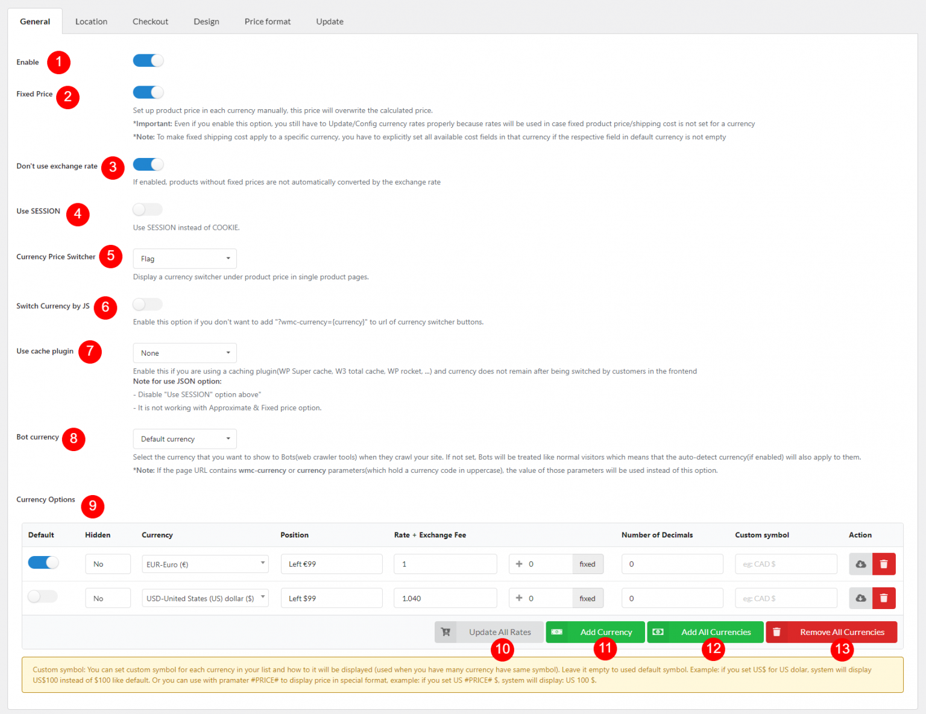Click the red trash icon in EUR row
The width and height of the screenshot is (926, 714).
[x=884, y=564]
